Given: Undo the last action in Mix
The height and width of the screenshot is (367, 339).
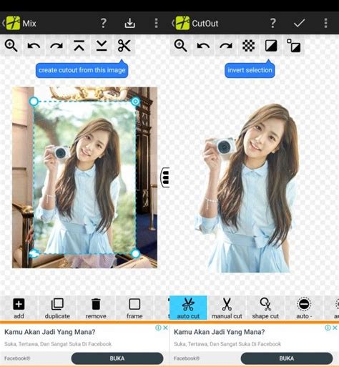Looking at the screenshot, I should (x=34, y=46).
